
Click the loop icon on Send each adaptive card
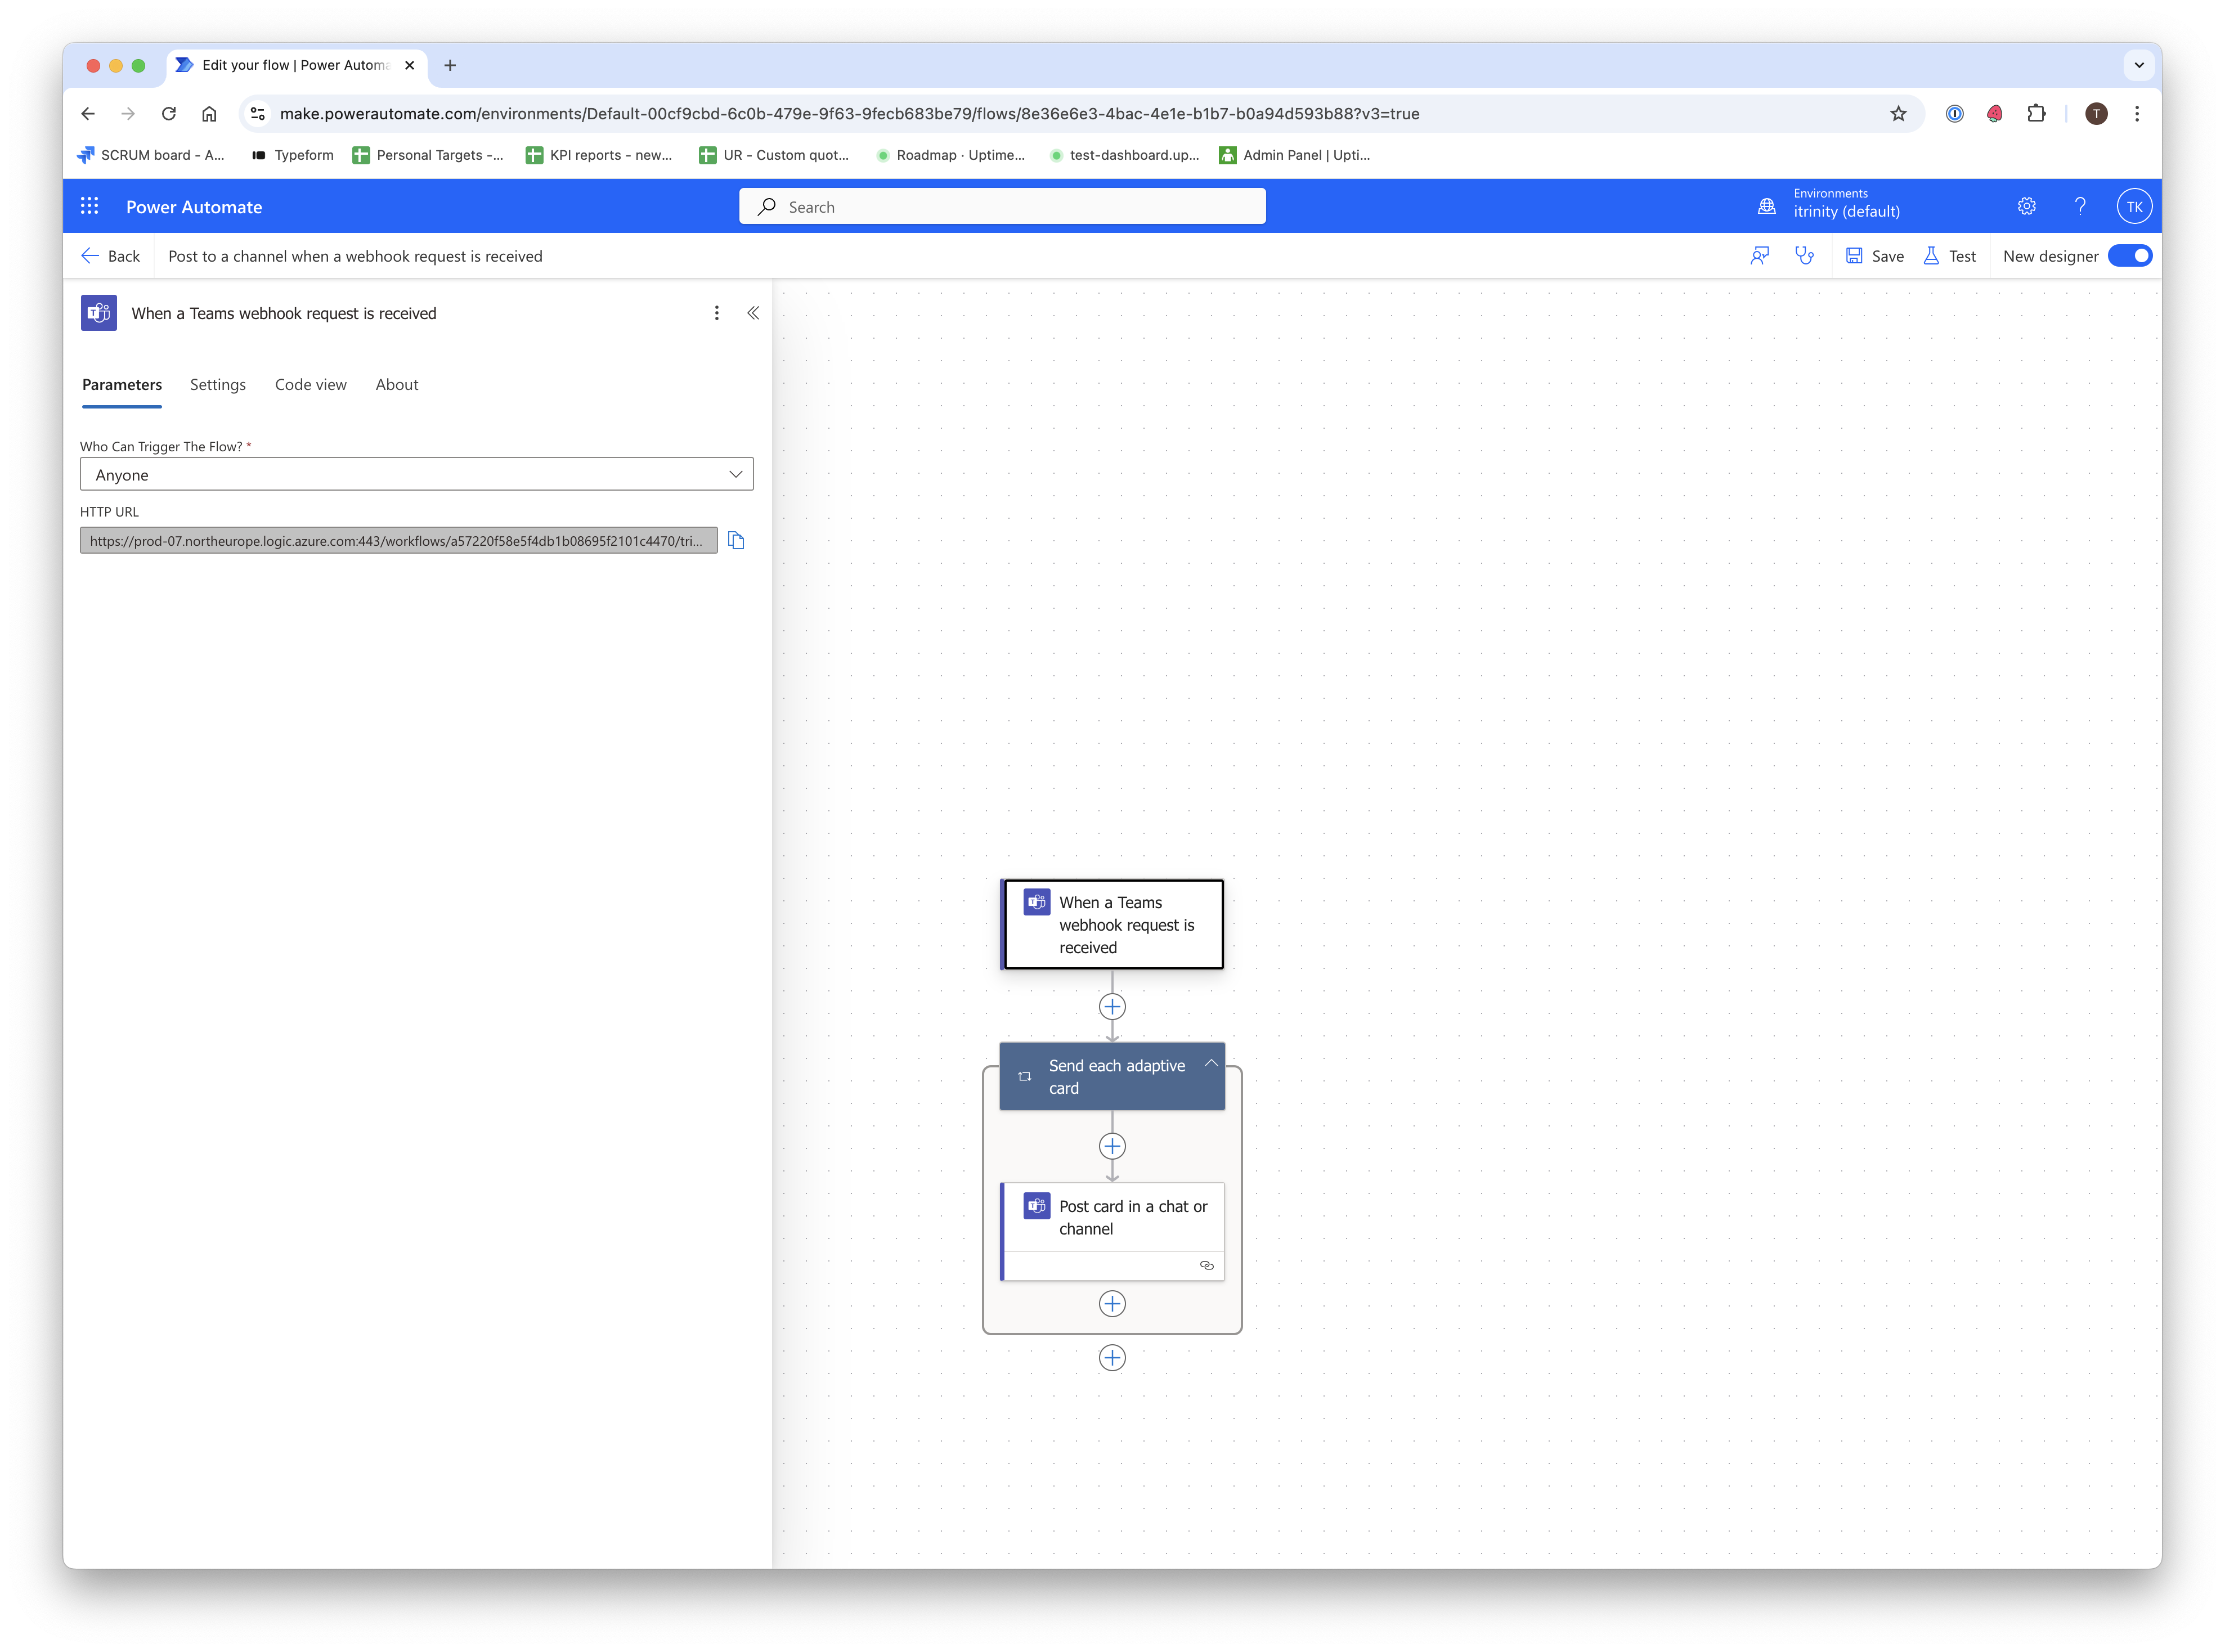[1024, 1076]
